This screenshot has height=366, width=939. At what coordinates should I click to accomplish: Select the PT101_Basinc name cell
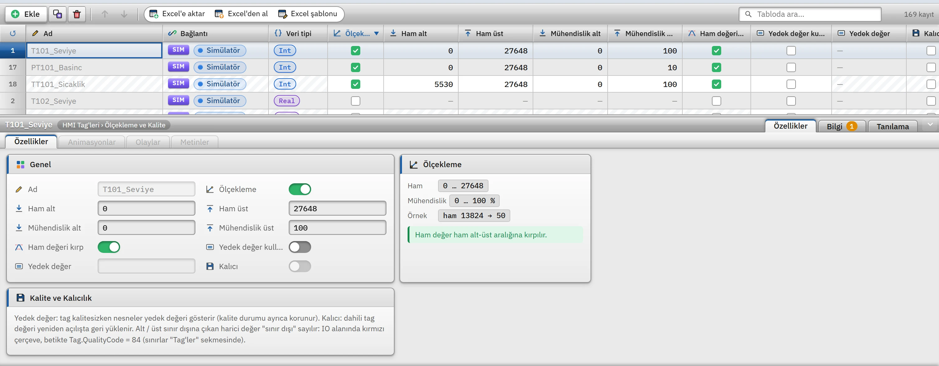(94, 67)
